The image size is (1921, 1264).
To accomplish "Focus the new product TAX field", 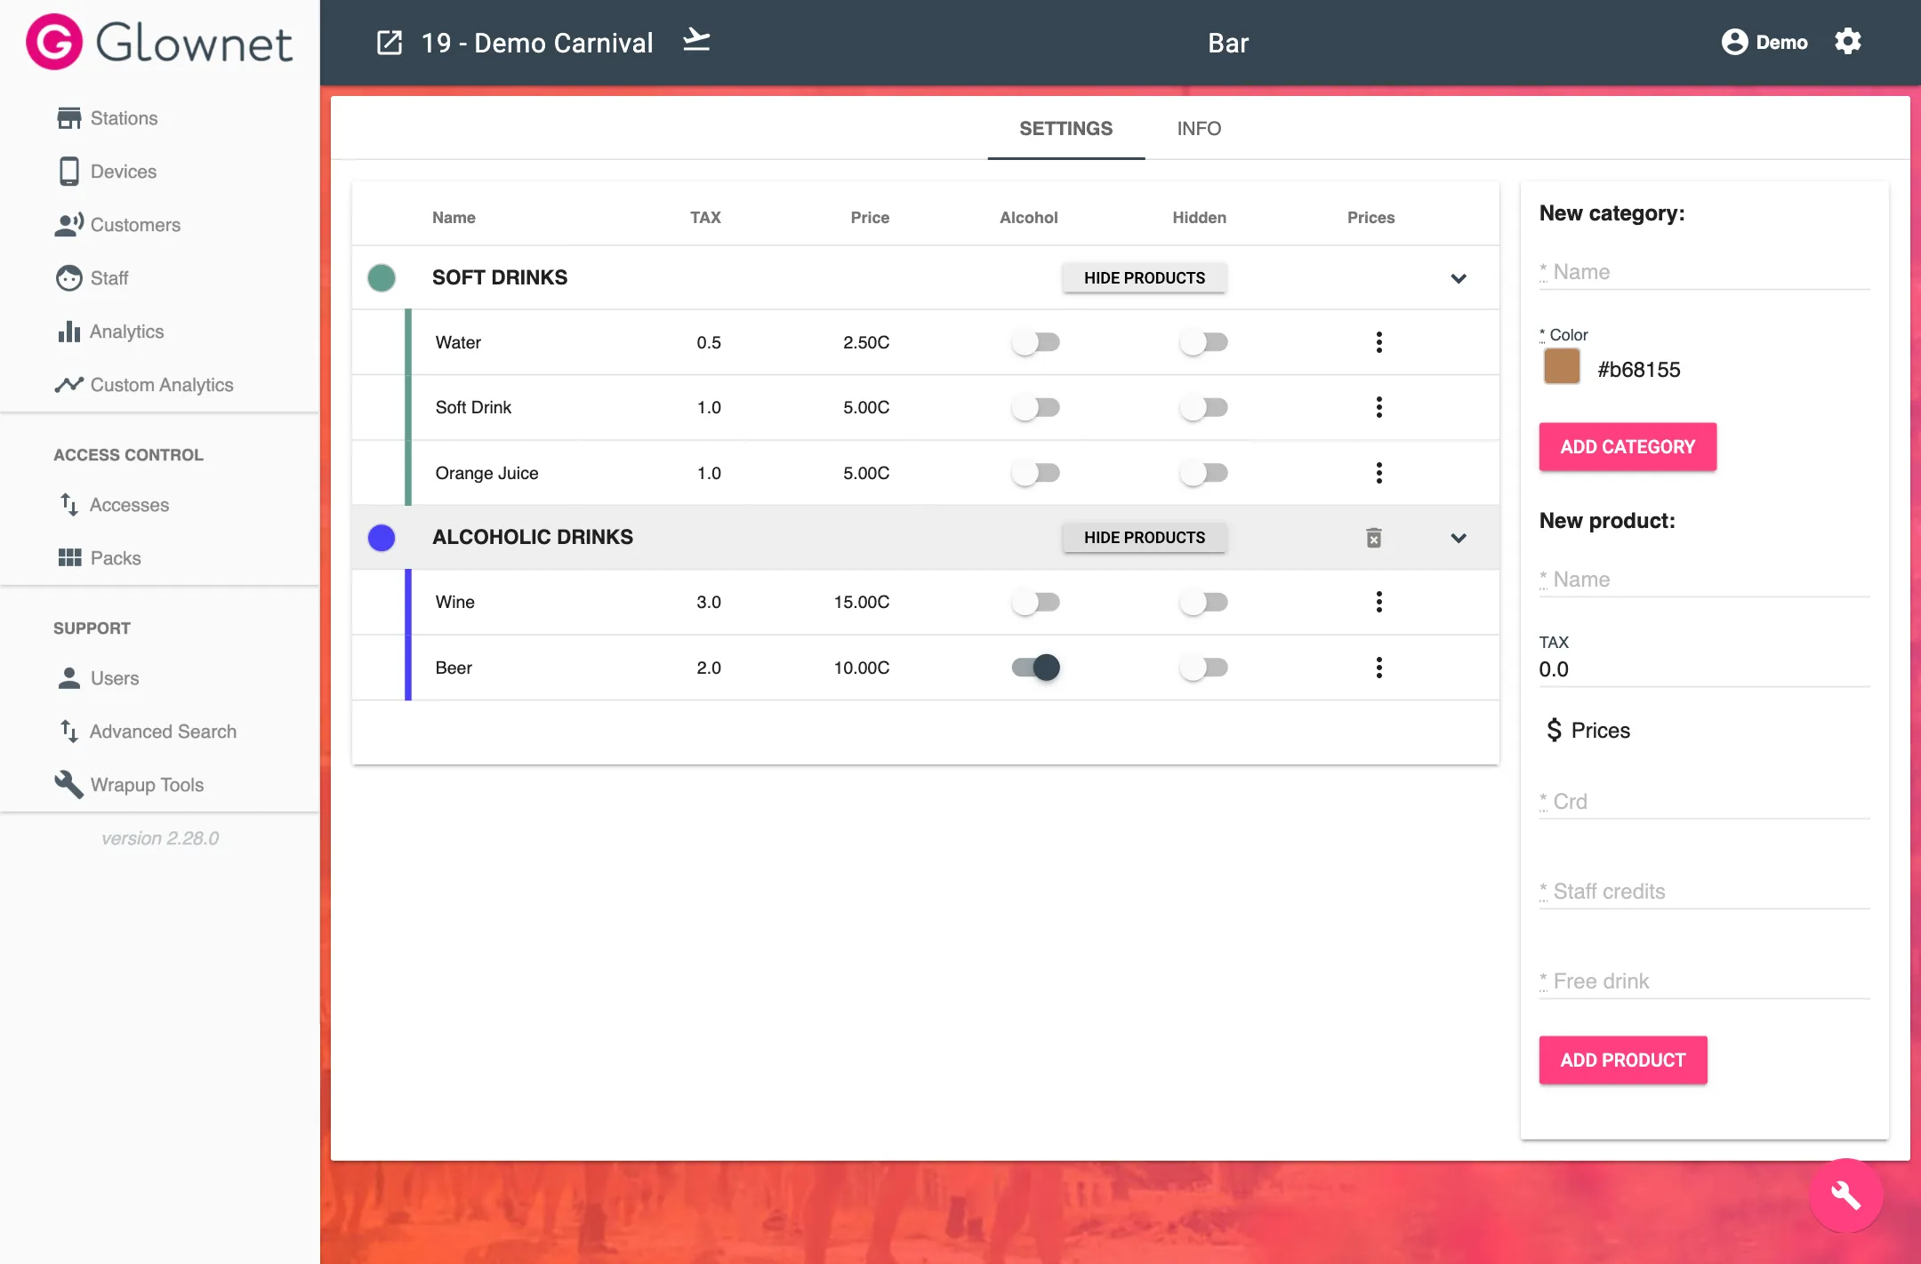I will pos(1704,669).
